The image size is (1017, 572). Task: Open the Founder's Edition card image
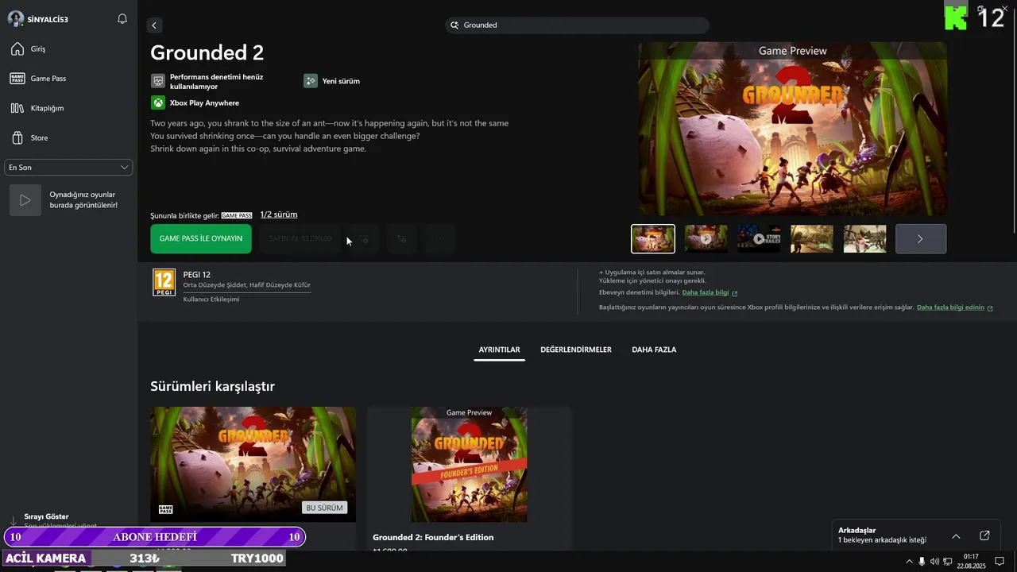pyautogui.click(x=469, y=465)
